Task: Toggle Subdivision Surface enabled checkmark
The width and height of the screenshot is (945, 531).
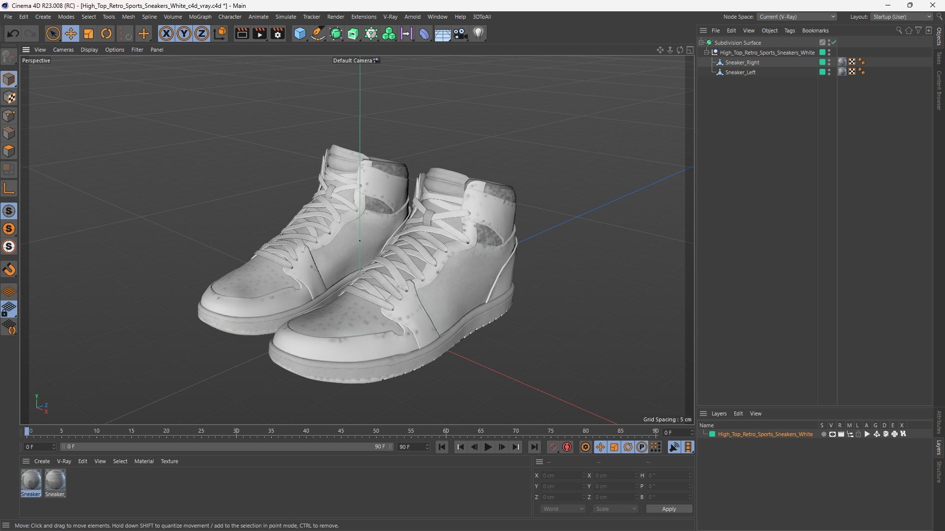Action: coord(834,43)
